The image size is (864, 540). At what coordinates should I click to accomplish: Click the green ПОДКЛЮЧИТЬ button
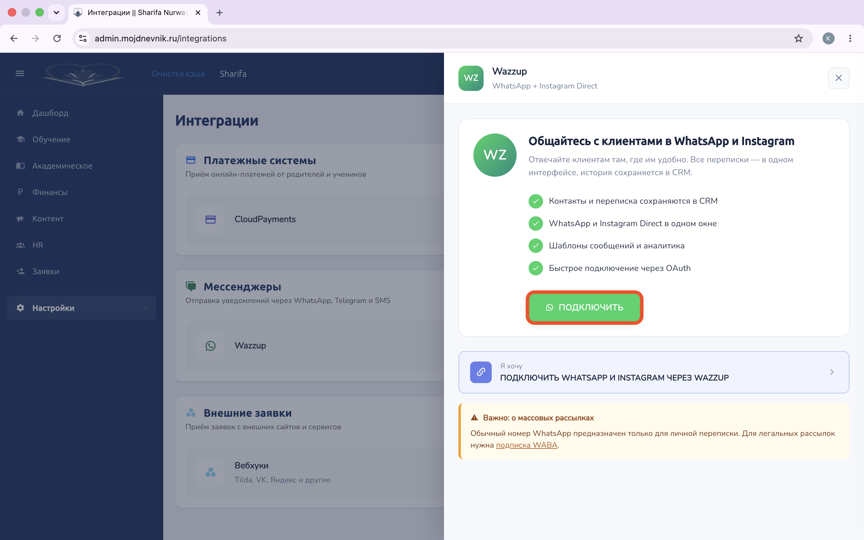point(584,307)
